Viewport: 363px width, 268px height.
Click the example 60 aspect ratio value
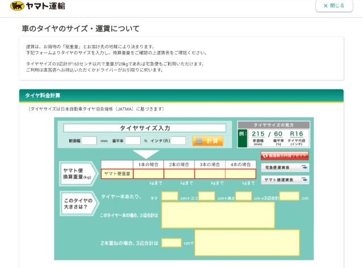click(x=278, y=134)
